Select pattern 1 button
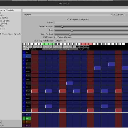Image resolution: width=128 pixels, height=128 pixels. coord(27,47)
